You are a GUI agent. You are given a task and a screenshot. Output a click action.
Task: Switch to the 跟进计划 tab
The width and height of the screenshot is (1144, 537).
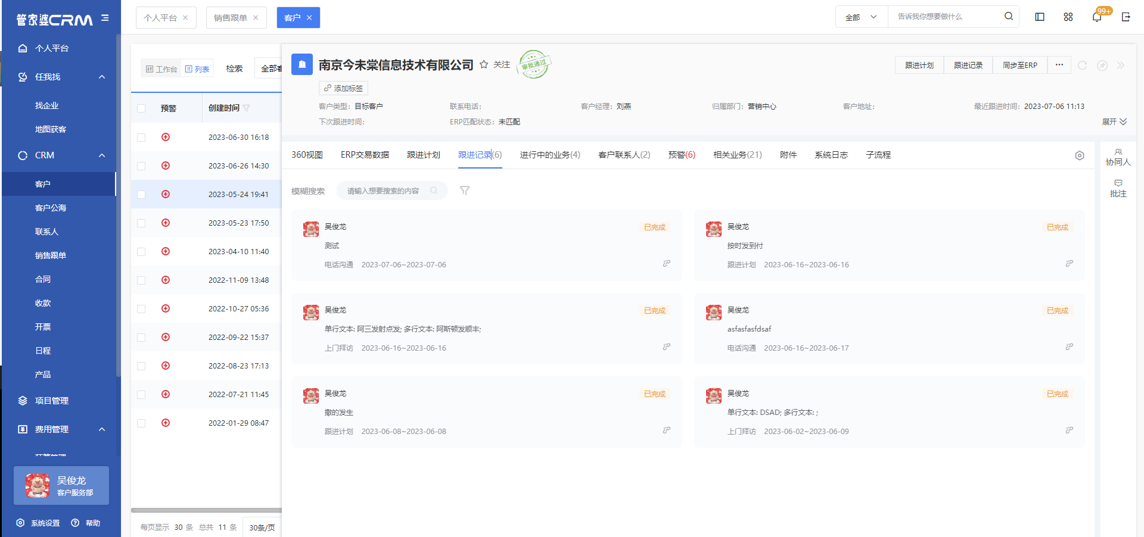coord(424,155)
